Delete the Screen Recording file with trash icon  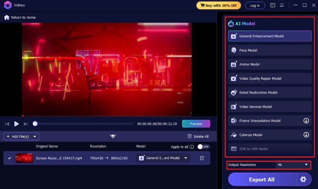(202, 158)
